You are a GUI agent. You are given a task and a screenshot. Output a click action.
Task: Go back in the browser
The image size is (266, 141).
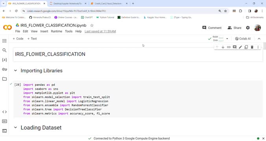tap(4, 11)
